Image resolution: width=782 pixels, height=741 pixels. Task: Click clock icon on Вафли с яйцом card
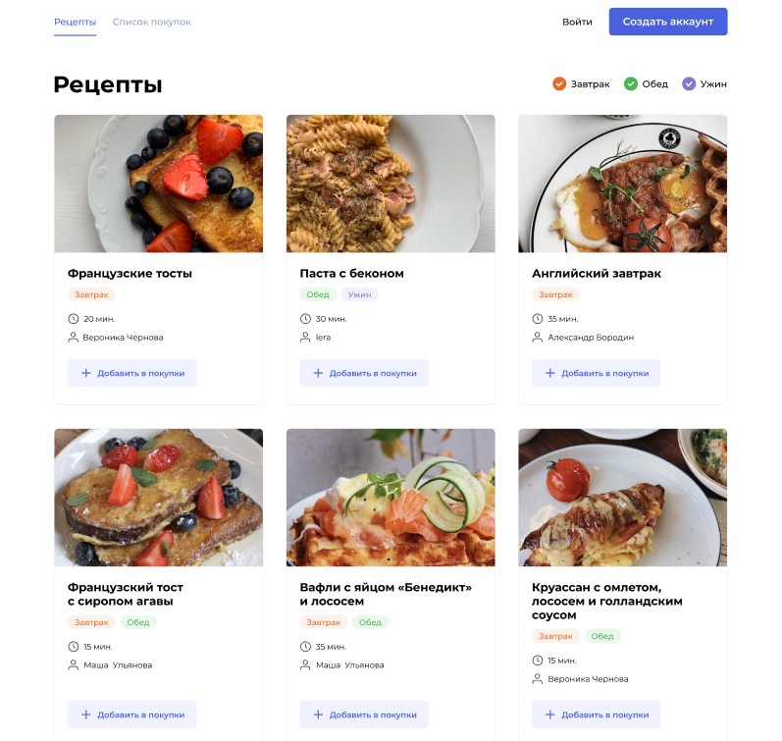[x=305, y=647]
